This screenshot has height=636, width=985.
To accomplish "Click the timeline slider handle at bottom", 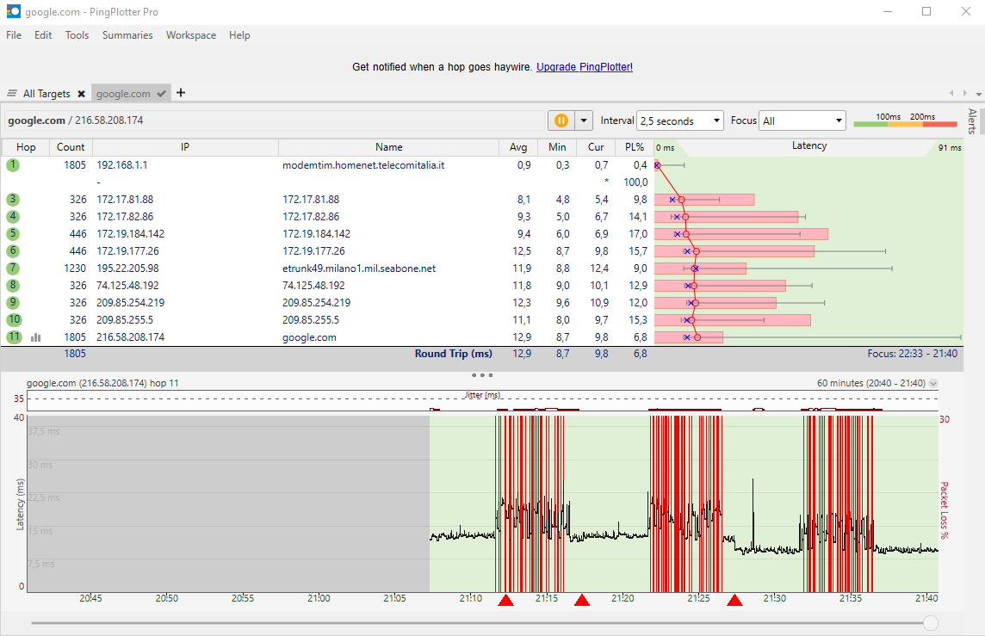I will pyautogui.click(x=931, y=623).
